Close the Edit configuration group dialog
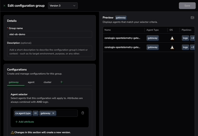The height and width of the screenshot is (136, 198). 4,6
